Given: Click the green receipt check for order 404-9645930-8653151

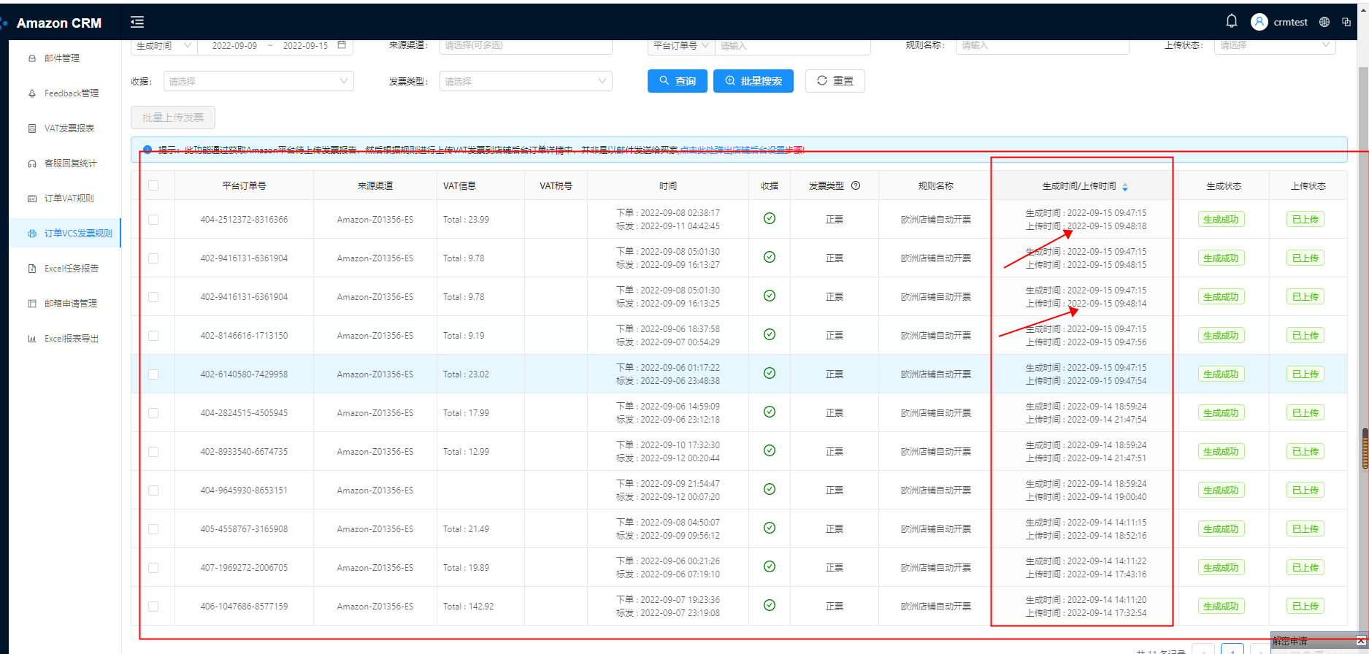Looking at the screenshot, I should [770, 489].
